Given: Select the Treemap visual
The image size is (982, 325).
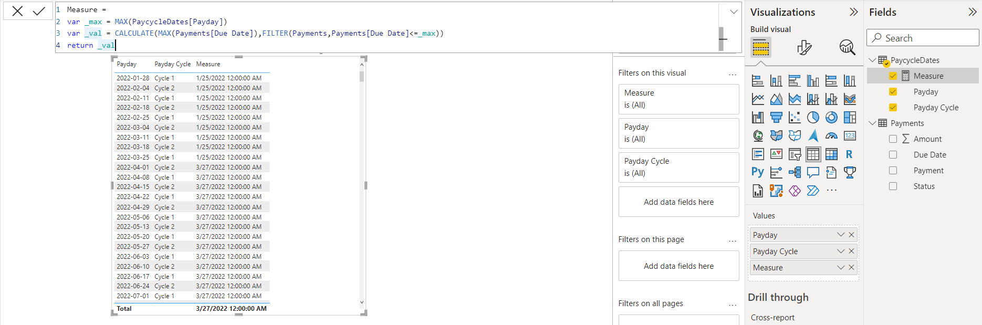Looking at the screenshot, I should [850, 117].
